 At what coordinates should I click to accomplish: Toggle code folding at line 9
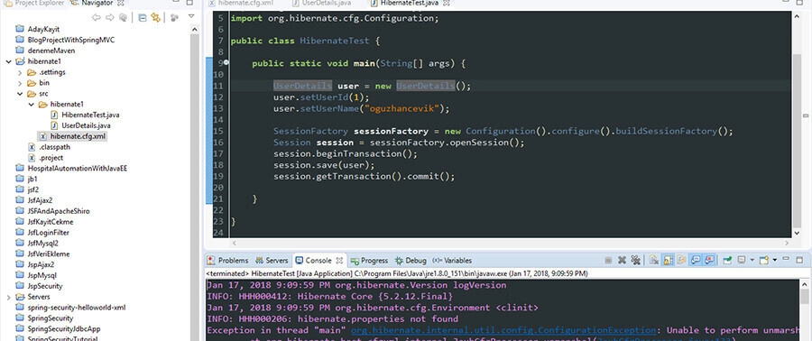(x=226, y=63)
